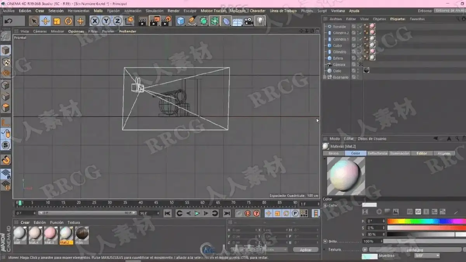Toggle the enable checkmark for Toroide
This screenshot has height=262, width=466.
pyautogui.click(x=360, y=26)
